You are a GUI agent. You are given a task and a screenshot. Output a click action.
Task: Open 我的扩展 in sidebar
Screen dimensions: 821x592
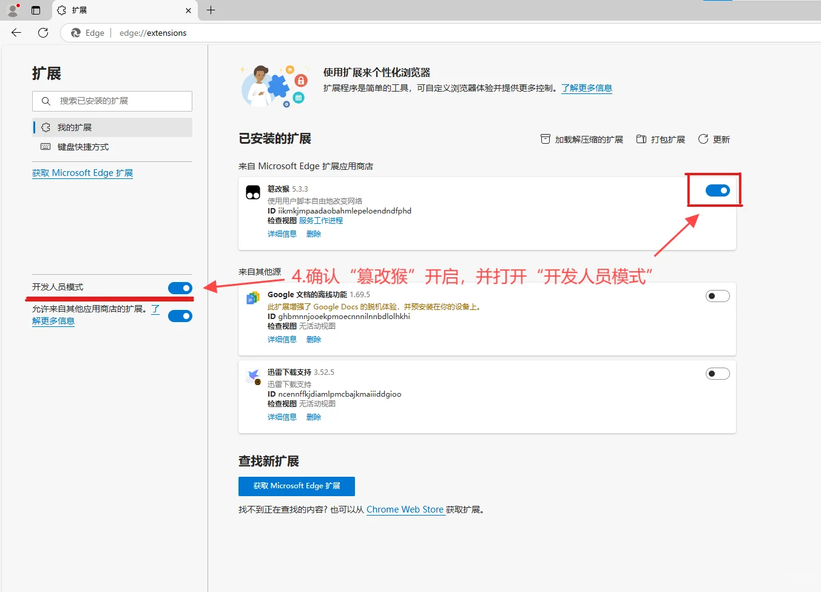click(112, 127)
